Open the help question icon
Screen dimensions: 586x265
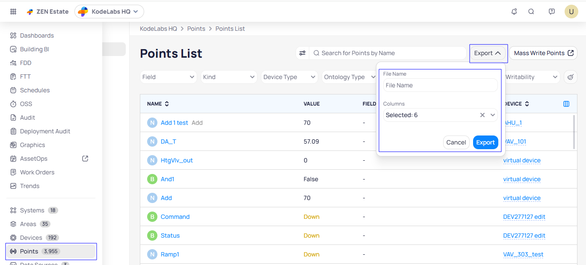(552, 12)
